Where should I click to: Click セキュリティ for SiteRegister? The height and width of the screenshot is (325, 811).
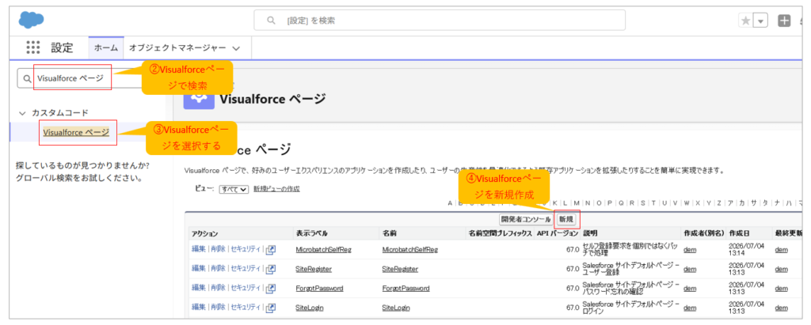click(x=246, y=269)
